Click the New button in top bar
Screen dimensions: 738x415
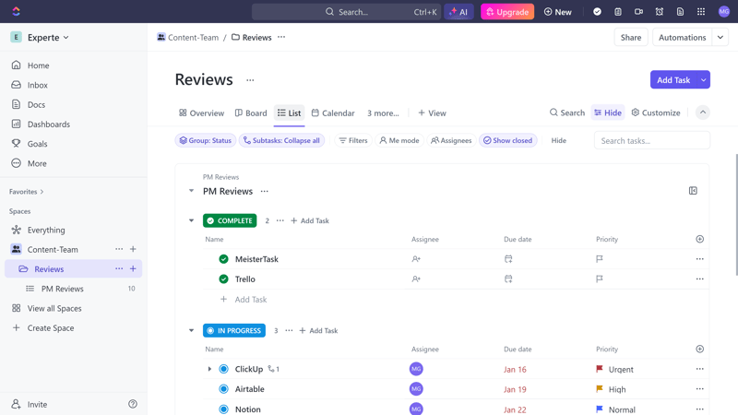click(558, 12)
